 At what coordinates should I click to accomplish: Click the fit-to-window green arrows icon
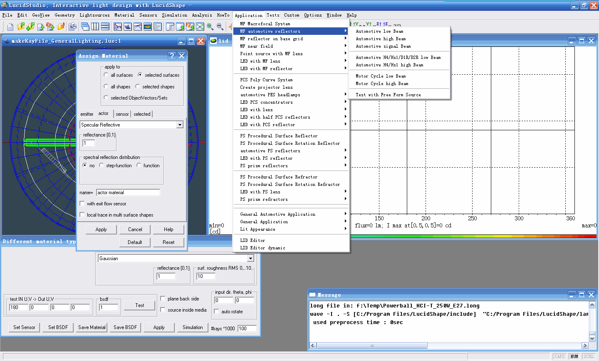point(200,27)
